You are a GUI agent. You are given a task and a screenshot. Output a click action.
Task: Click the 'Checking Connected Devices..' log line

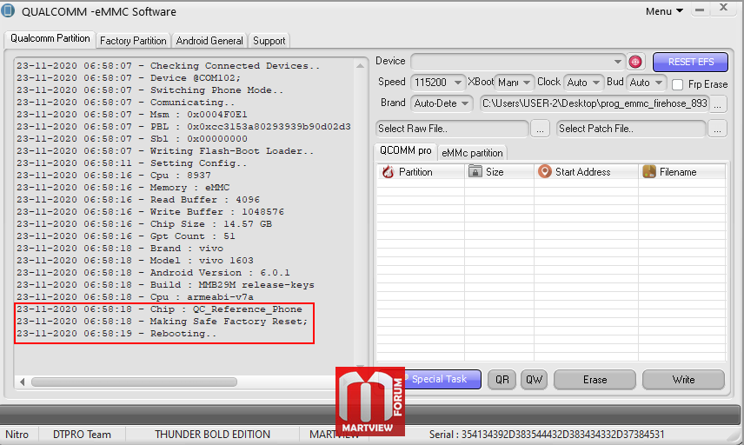point(168,66)
